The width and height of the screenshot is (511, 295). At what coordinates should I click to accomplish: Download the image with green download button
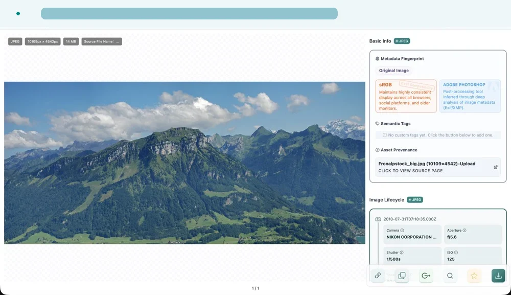pos(498,276)
